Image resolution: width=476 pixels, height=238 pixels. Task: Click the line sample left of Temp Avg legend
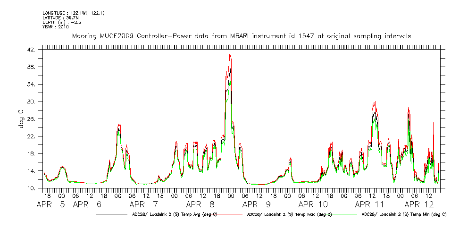(x=112, y=214)
